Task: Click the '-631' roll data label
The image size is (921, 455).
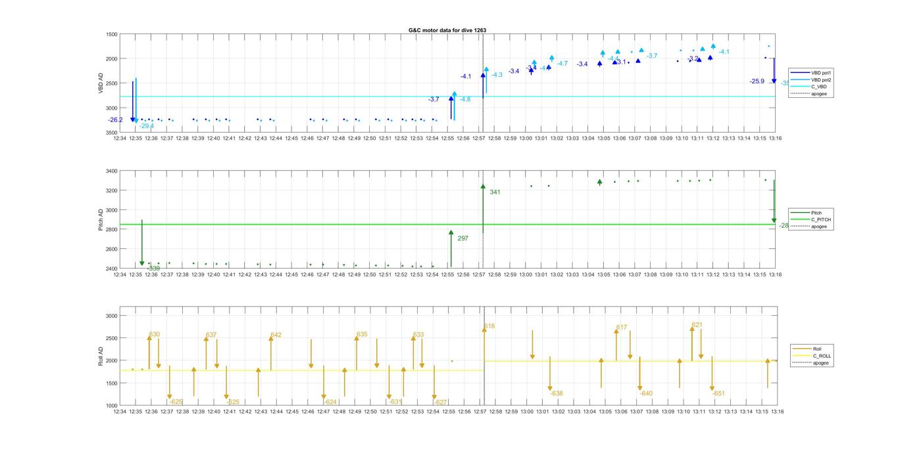Action: [395, 402]
